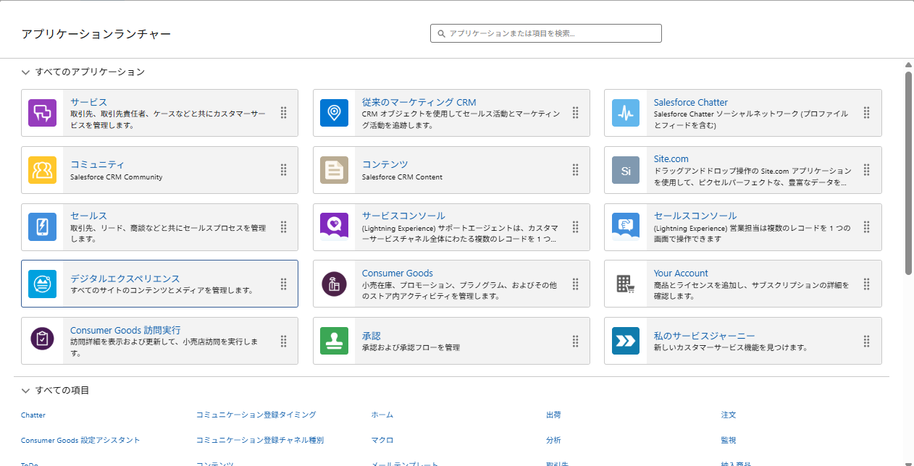Click drag handle on セールス tile
This screenshot has height=466, width=914.
pos(284,226)
